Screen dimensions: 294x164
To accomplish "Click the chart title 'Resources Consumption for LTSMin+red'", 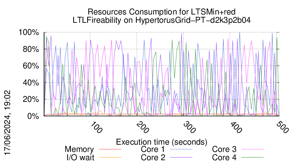I will coord(162,12).
